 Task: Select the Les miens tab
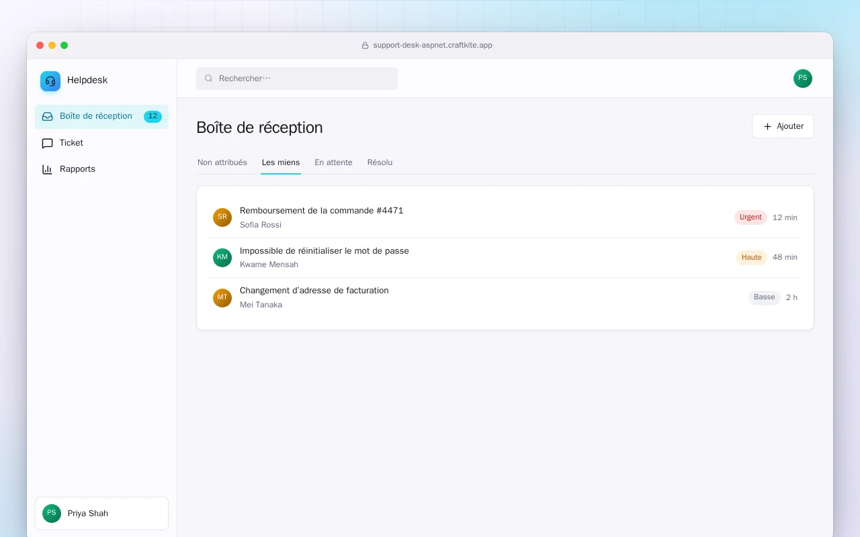(281, 162)
